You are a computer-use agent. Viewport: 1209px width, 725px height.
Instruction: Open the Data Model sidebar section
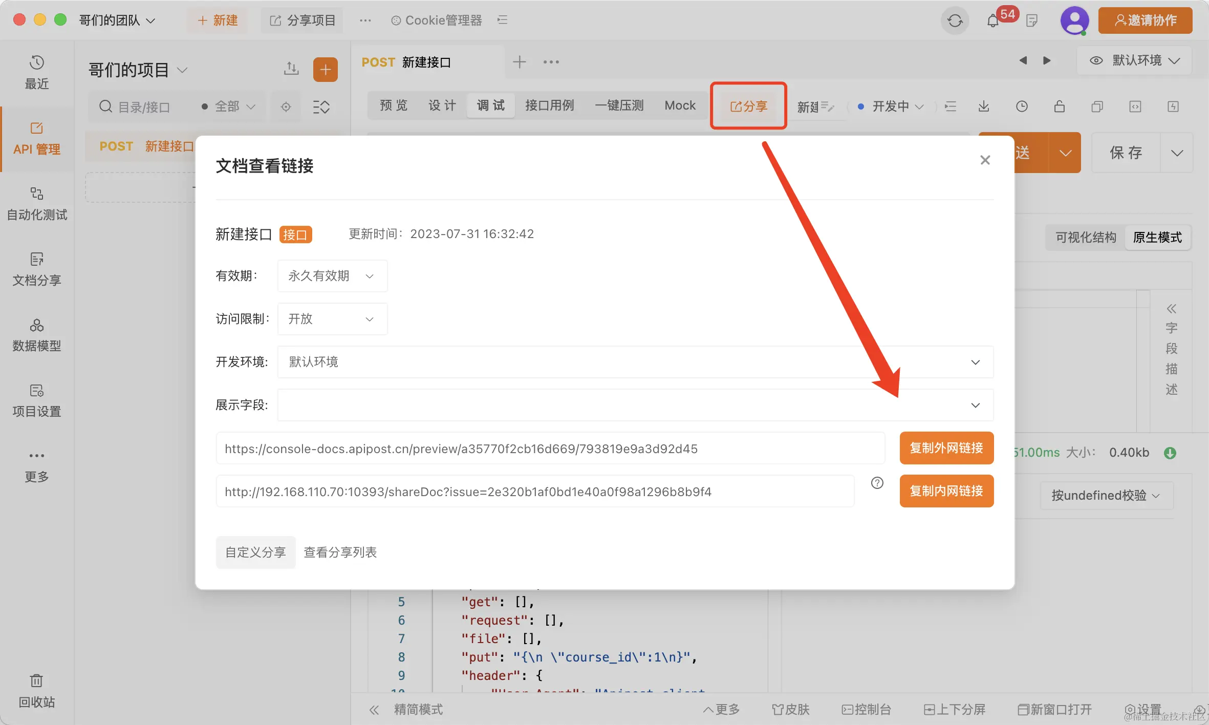[36, 335]
